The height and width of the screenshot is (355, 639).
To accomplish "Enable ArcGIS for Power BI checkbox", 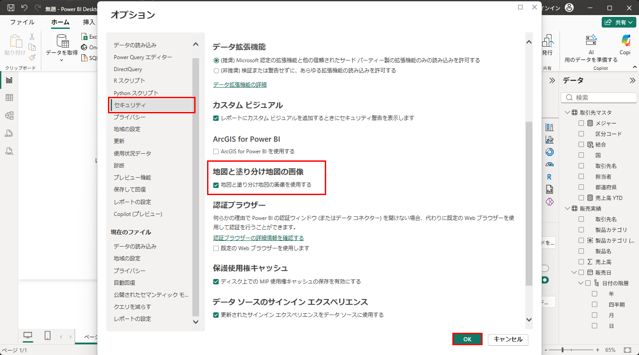I will tap(216, 152).
